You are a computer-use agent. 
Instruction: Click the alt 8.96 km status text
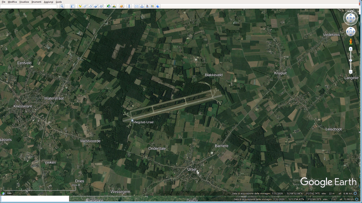pyautogui.click(x=346, y=194)
